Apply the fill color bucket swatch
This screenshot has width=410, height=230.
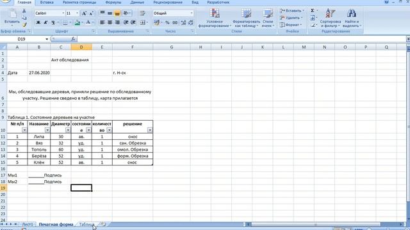click(x=77, y=23)
